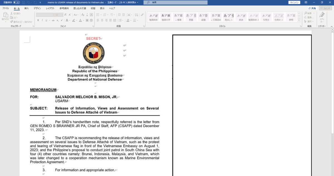Click the font color button
The height and width of the screenshot is (176, 334).
click(x=80, y=20)
